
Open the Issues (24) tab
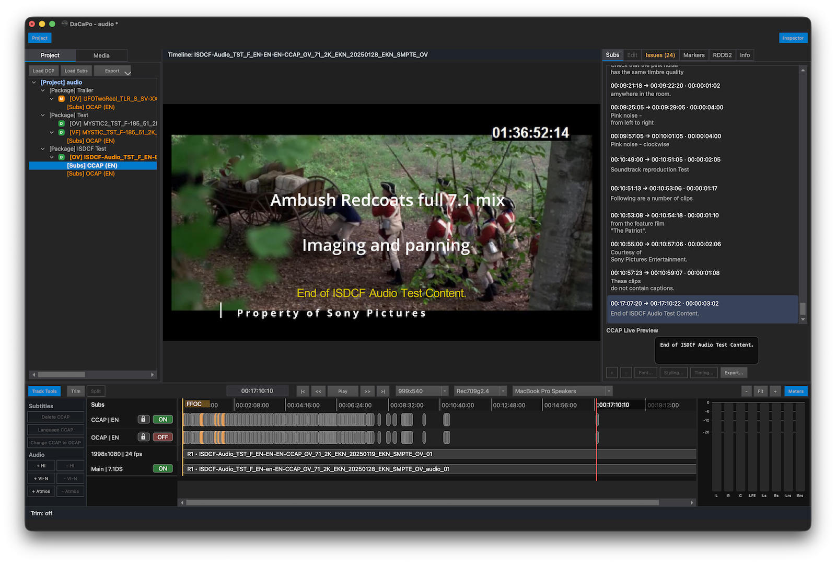click(660, 55)
